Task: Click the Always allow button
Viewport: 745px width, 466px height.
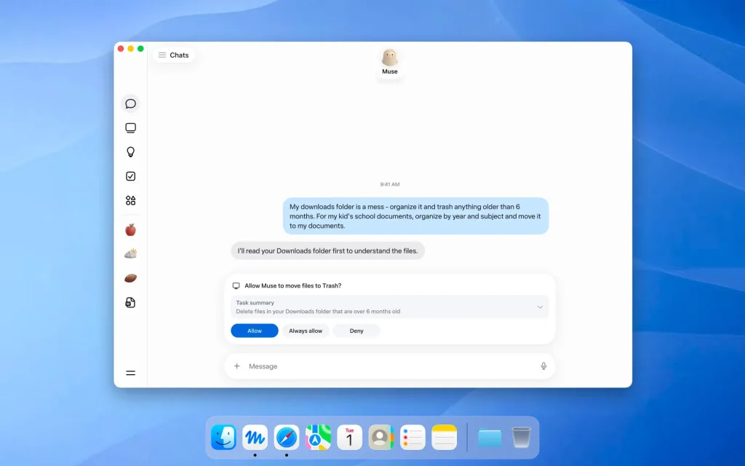Action: click(306, 331)
